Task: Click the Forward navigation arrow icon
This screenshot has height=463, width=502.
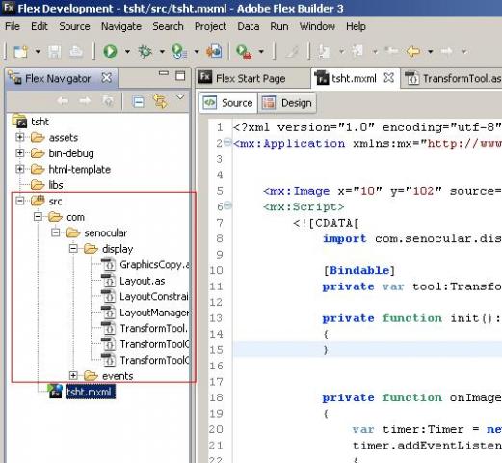Action: [446, 51]
